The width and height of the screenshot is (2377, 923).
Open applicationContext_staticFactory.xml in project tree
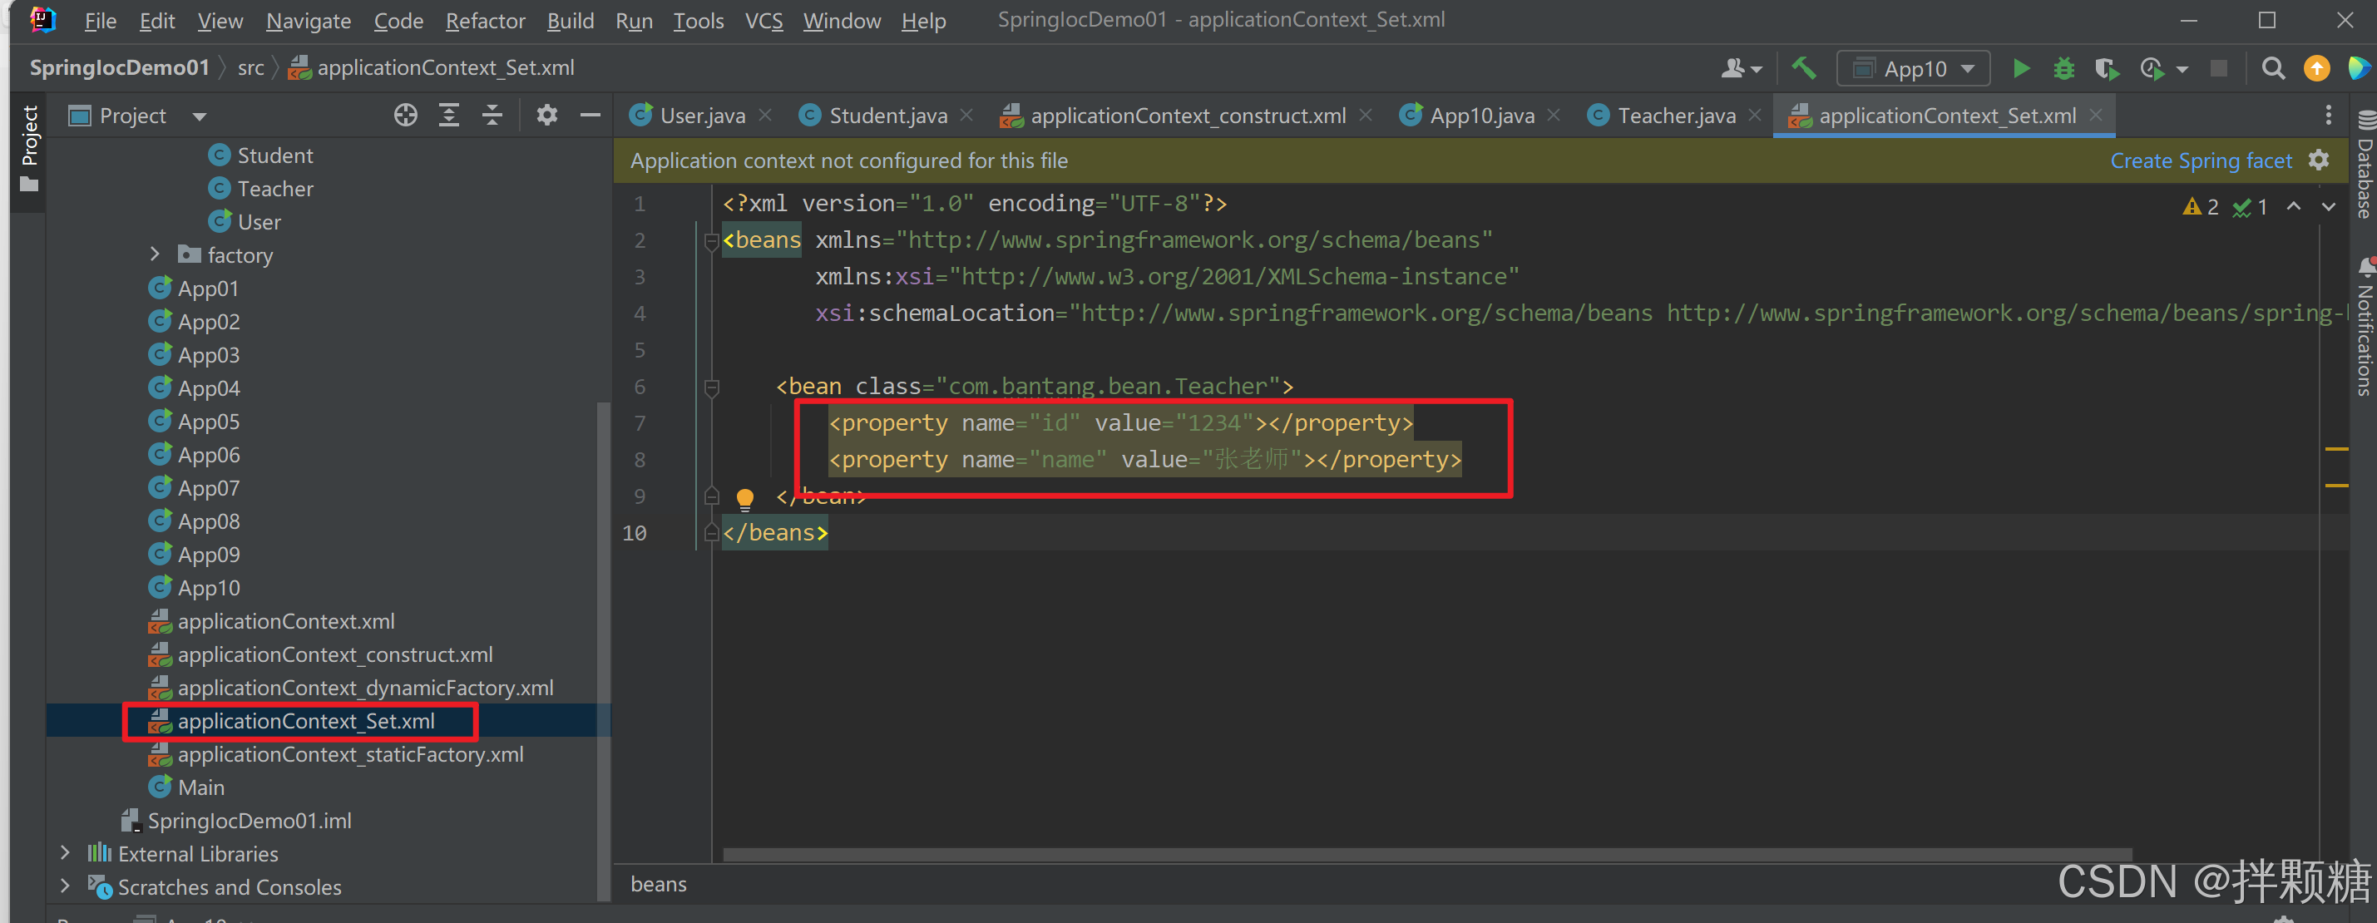pyautogui.click(x=349, y=754)
